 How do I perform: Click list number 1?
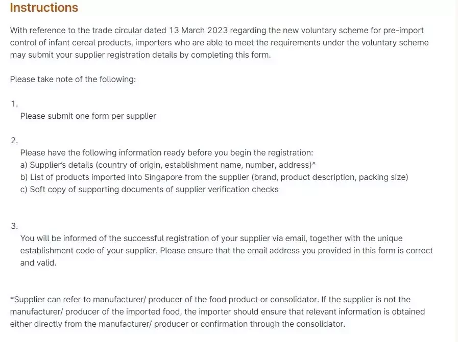click(15, 104)
